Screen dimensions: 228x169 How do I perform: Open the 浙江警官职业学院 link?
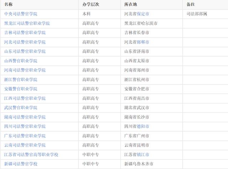[x=21, y=80]
